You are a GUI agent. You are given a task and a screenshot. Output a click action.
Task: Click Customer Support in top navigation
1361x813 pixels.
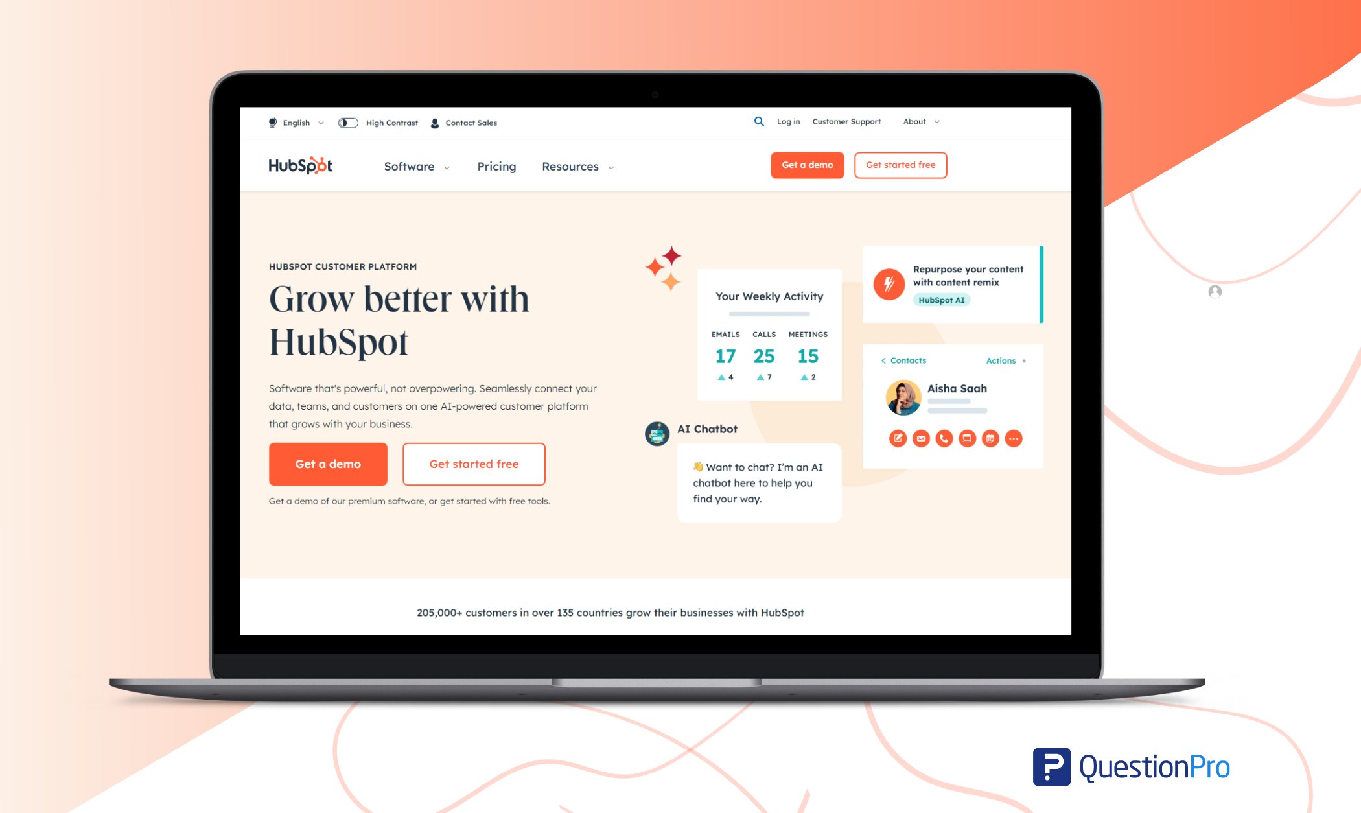click(x=846, y=121)
